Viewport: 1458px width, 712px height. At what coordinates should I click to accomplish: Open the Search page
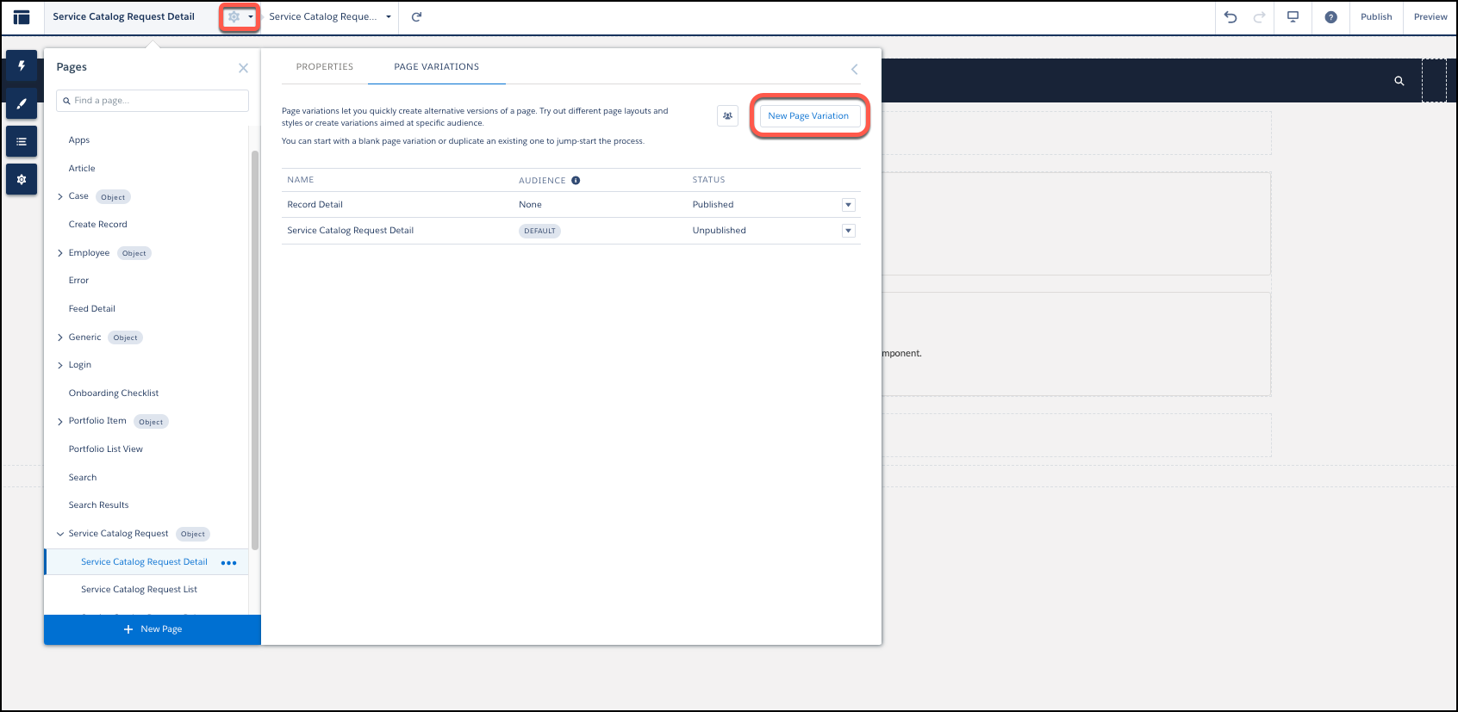point(83,478)
